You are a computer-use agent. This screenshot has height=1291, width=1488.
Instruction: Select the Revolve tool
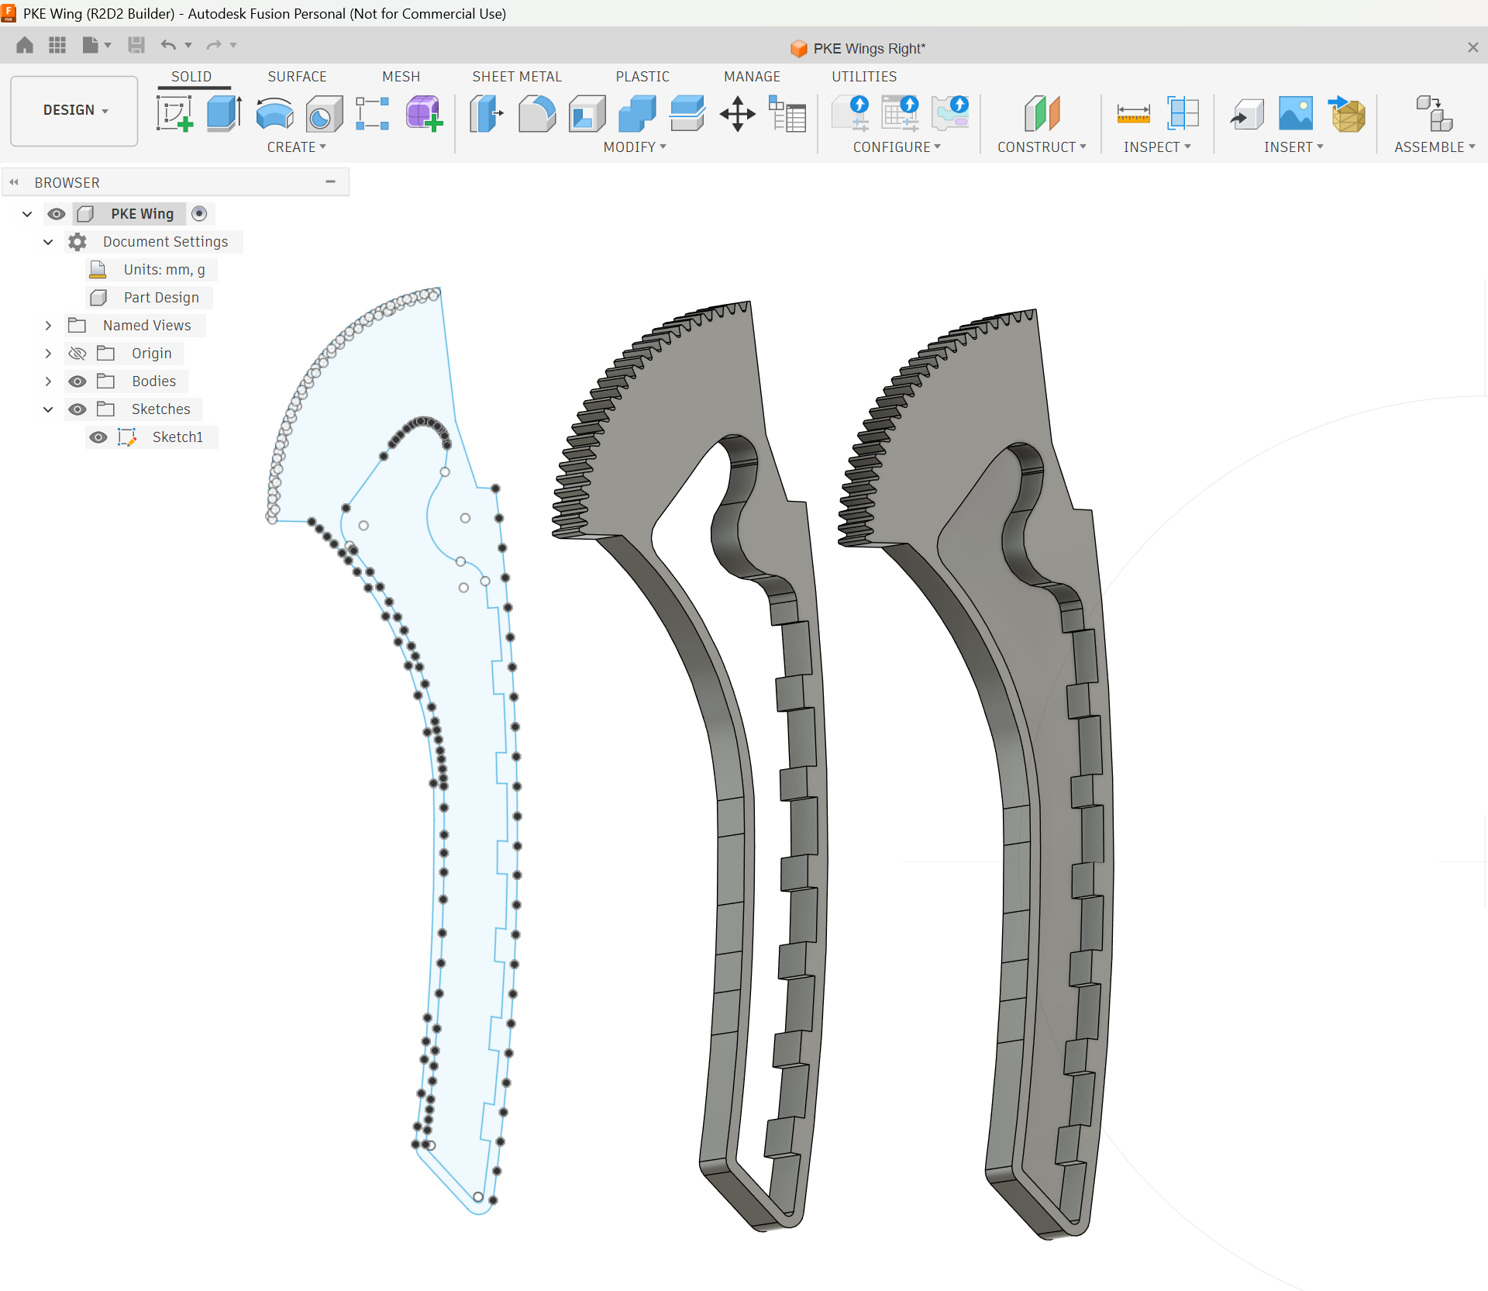274,114
